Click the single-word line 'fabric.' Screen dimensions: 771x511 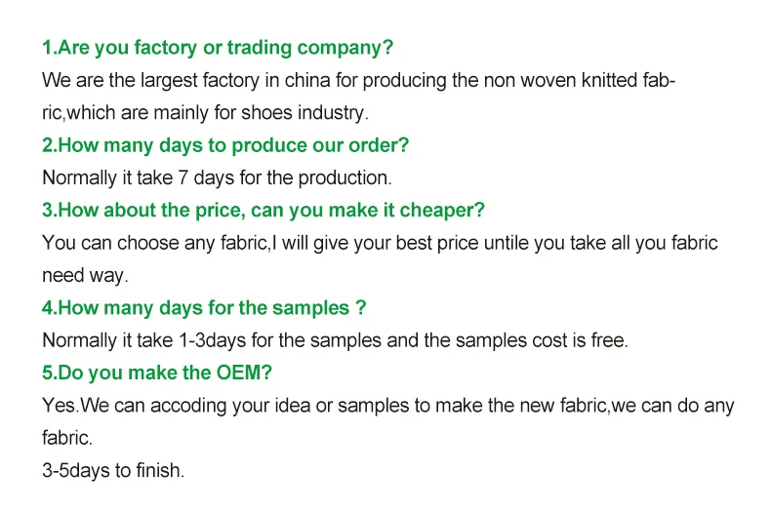click(67, 438)
